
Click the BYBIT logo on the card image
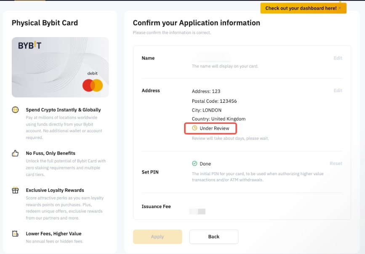click(29, 45)
